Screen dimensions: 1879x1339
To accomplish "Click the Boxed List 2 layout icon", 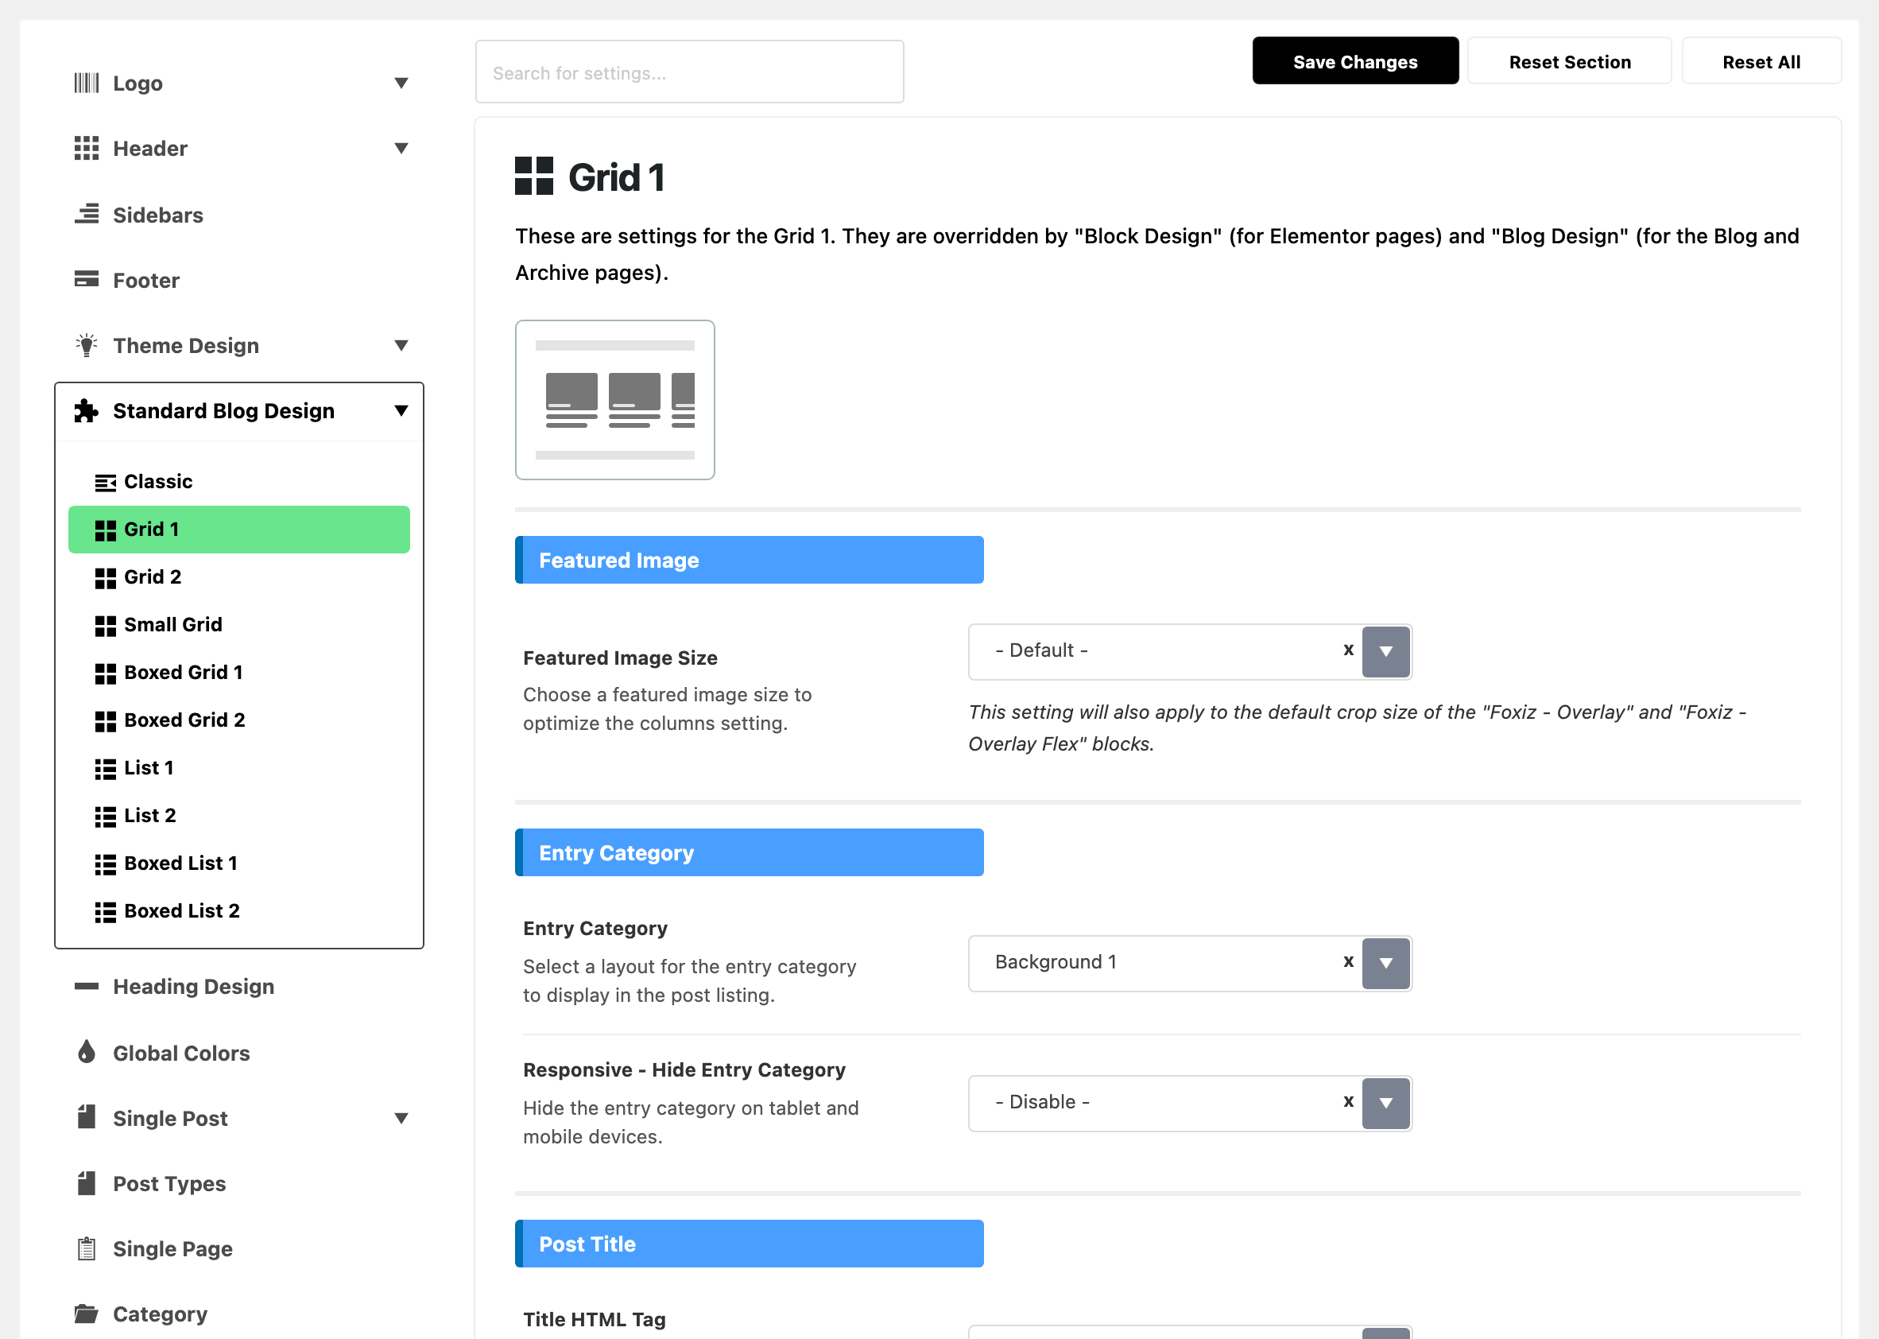I will [106, 912].
